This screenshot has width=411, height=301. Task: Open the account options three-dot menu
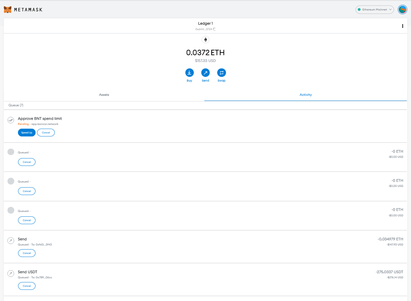(403, 26)
